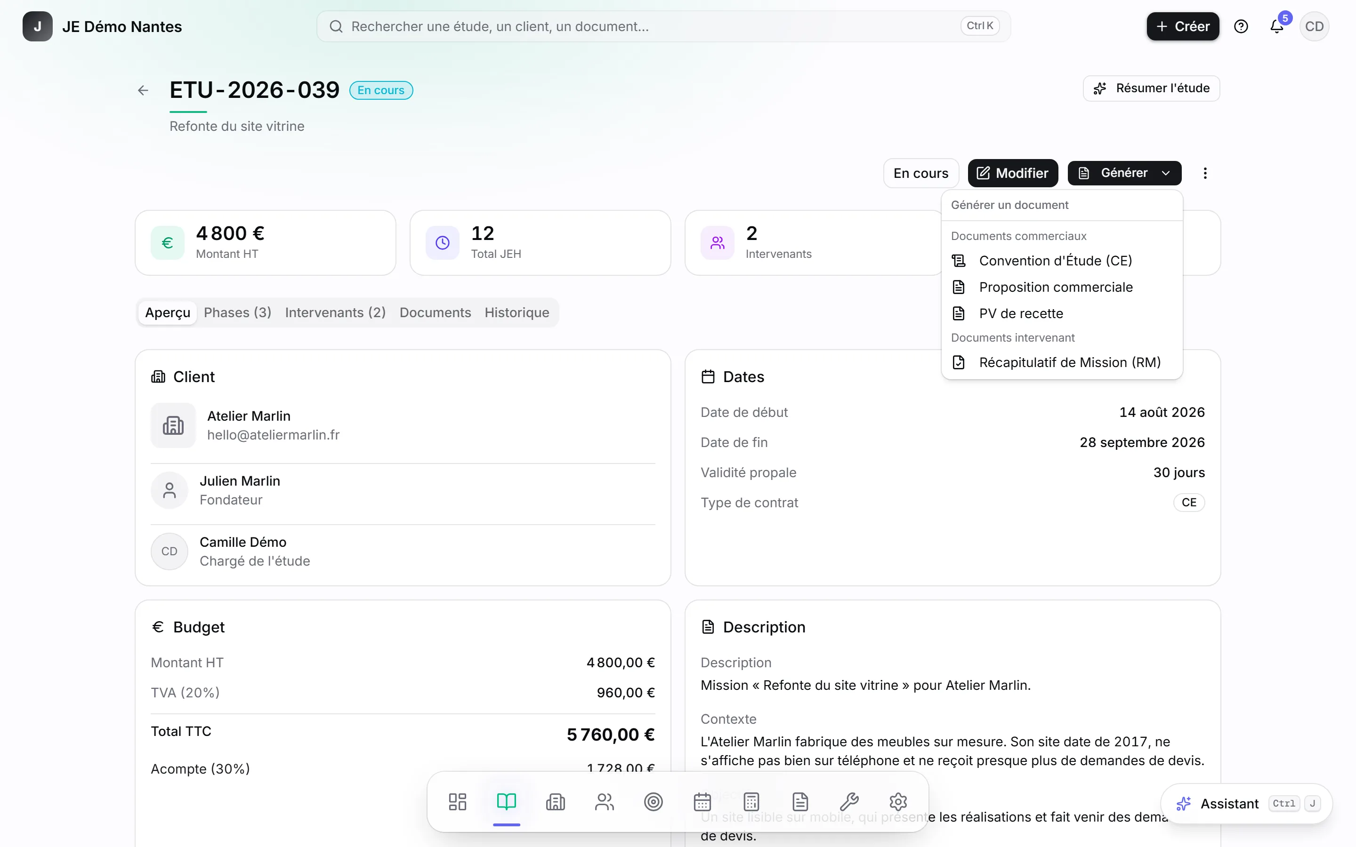Click the Camille Démo CD avatar
Screen dimensions: 1356x847
[169, 551]
